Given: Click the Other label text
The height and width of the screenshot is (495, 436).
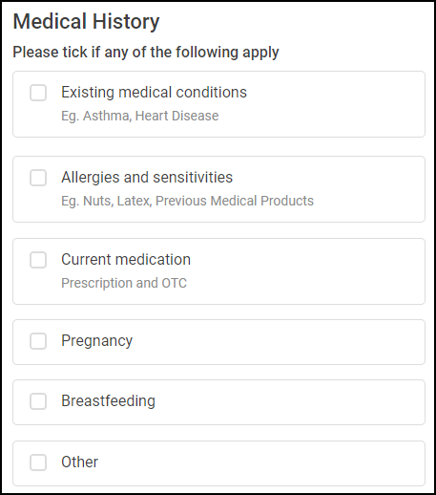Looking at the screenshot, I should (x=79, y=463).
